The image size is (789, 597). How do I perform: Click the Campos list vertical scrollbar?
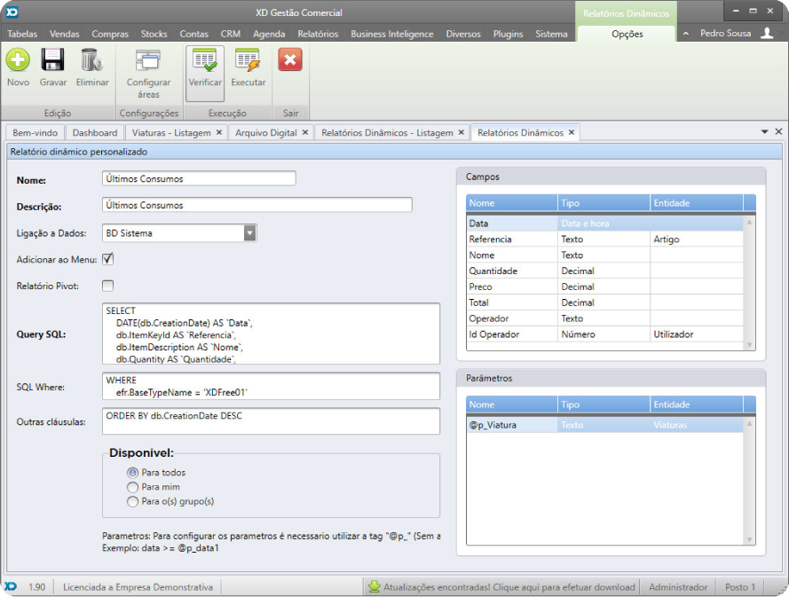click(750, 284)
